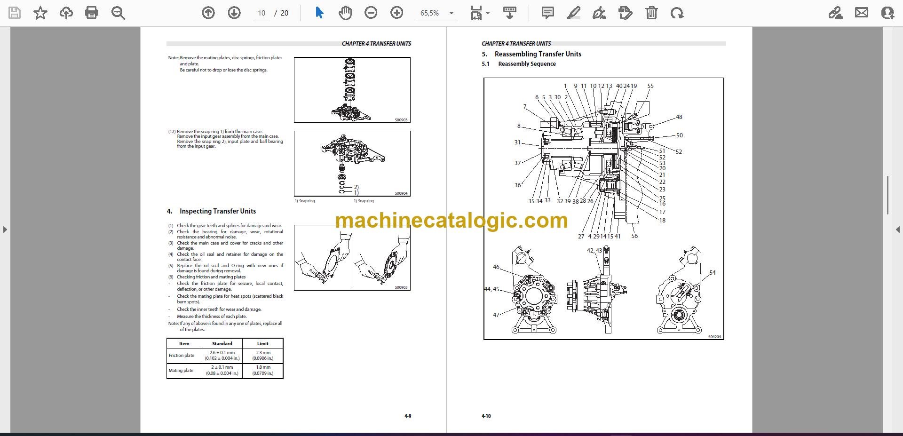Rotate the page view icon

coord(677,13)
